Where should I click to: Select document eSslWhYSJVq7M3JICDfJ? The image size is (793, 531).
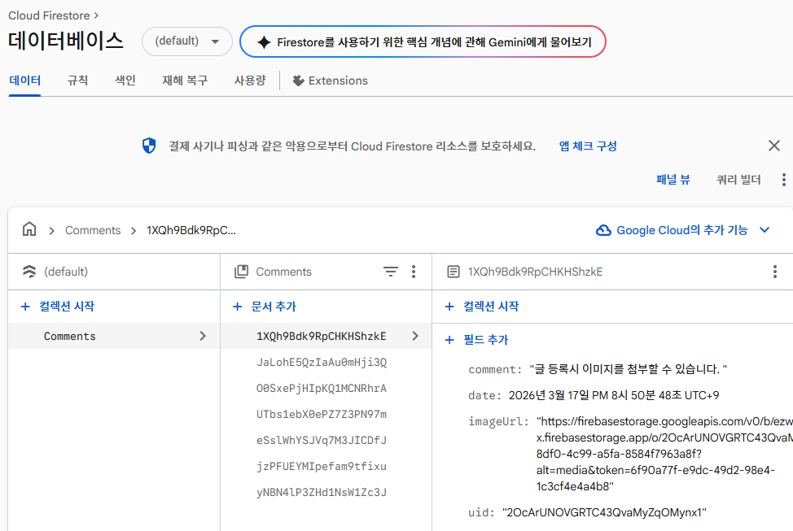pos(321,440)
